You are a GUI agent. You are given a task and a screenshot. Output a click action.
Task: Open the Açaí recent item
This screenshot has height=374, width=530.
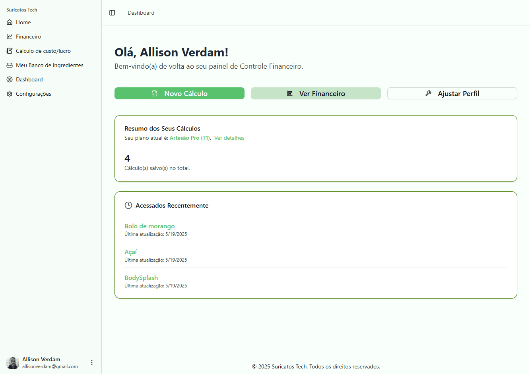[130, 252]
